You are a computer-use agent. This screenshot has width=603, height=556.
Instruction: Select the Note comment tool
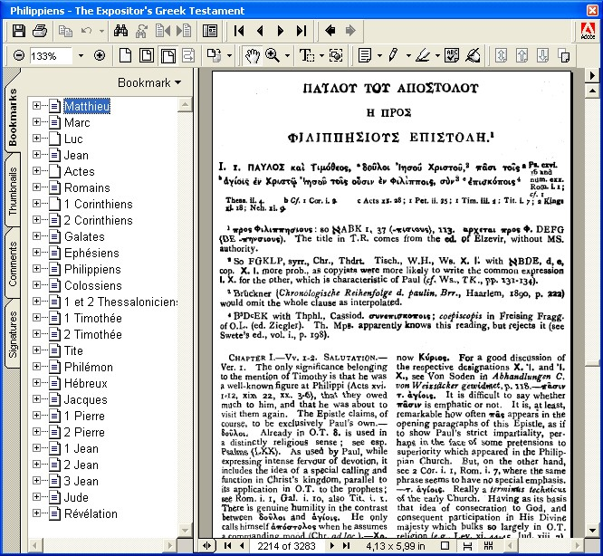365,56
